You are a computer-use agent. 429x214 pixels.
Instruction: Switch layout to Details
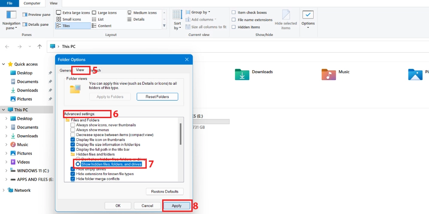click(136, 19)
